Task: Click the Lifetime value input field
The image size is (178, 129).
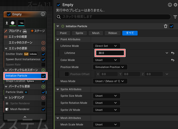Action: click(110, 53)
